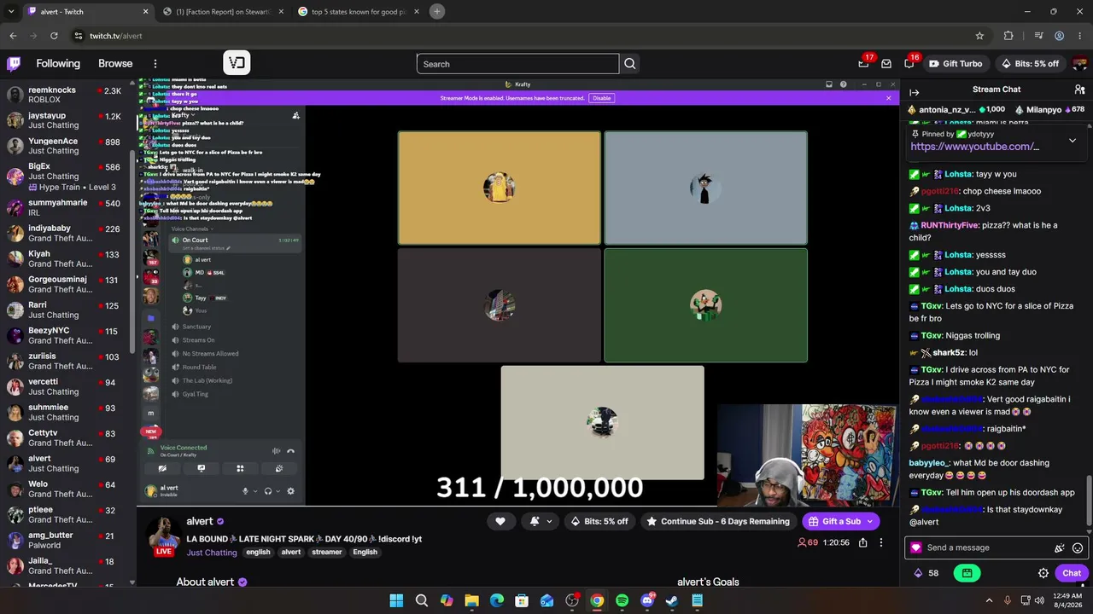
Task: Click the Bits: 5% off top bar button
Action: coord(1029,64)
